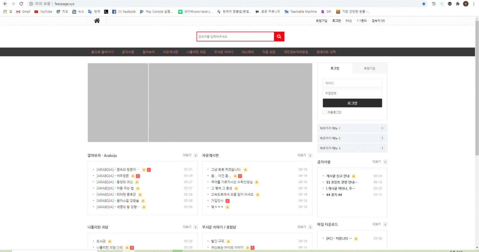The height and width of the screenshot is (252, 479).
Task: Click the 아이디 input field
Action: [352, 83]
